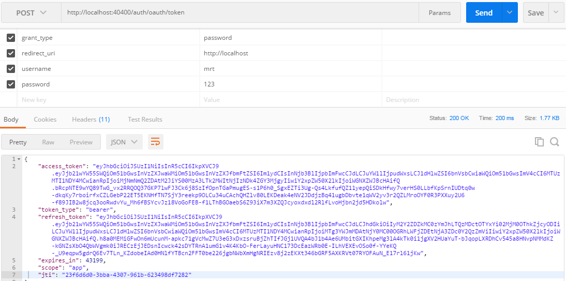Click the new parameter Description field
Viewport: 566px width, 281px height.
[x=473, y=100]
